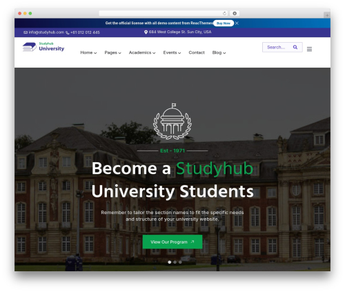Screen dimensions: 345x292
Task: Click the university dome emblem icon
Action: point(172,121)
